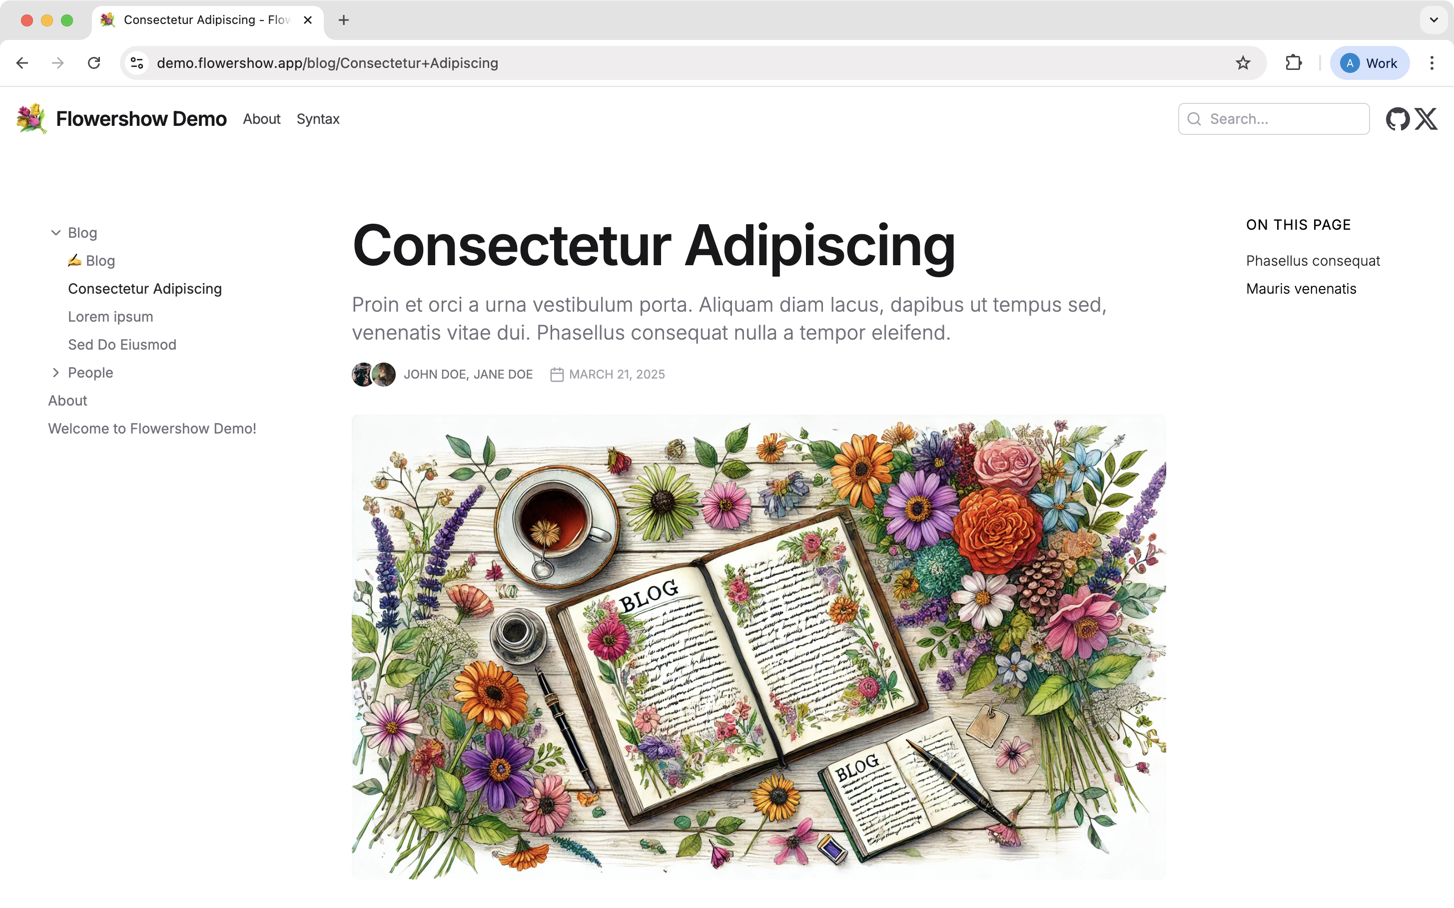This screenshot has height=908, width=1454.
Task: Collapse the Blog sidebar section
Action: 56,232
